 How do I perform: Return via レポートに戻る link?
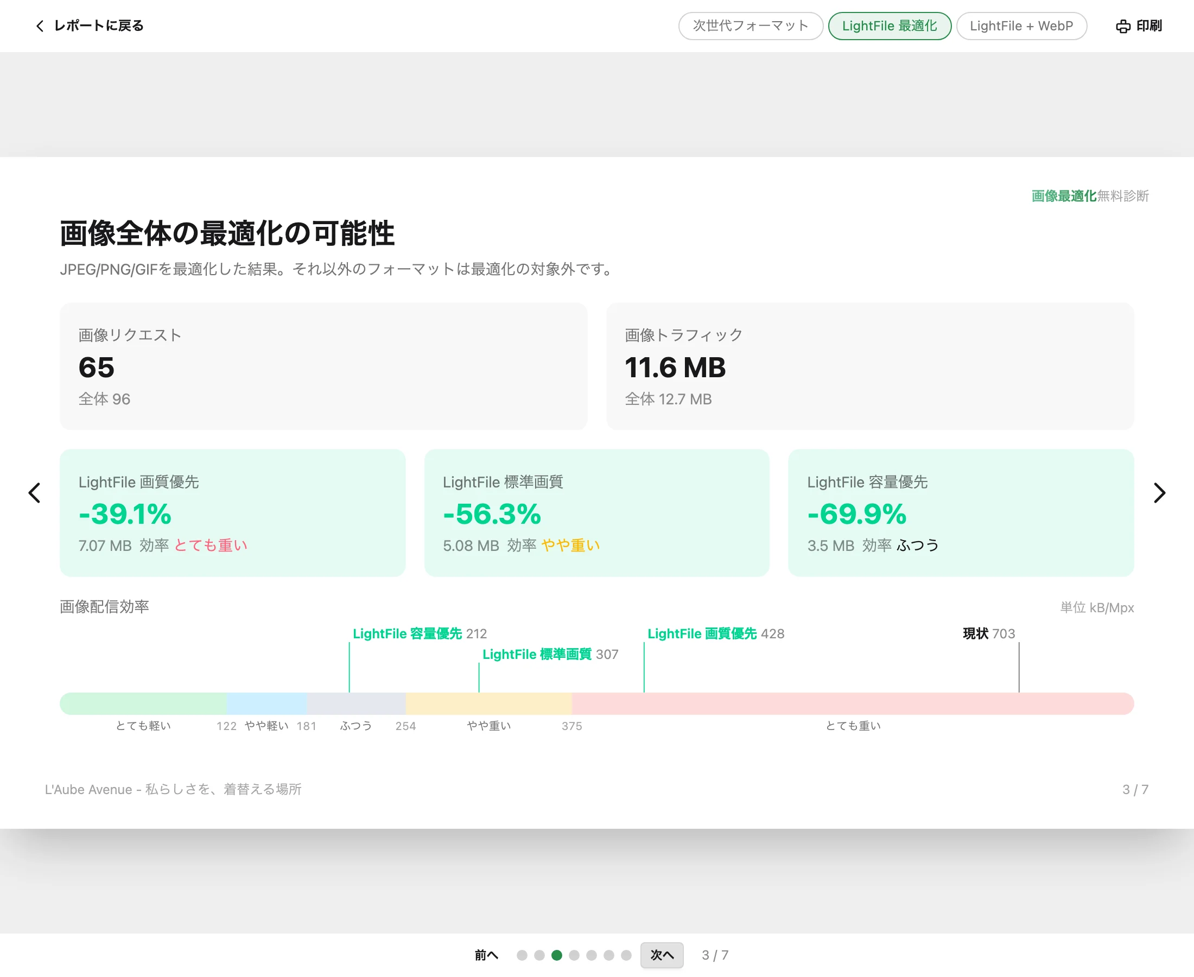98,26
